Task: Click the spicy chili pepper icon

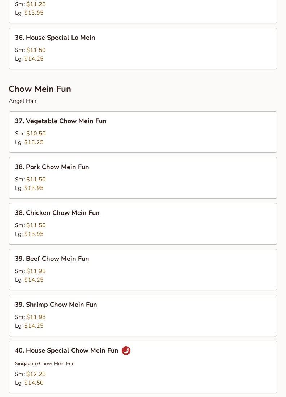Action: click(x=126, y=351)
